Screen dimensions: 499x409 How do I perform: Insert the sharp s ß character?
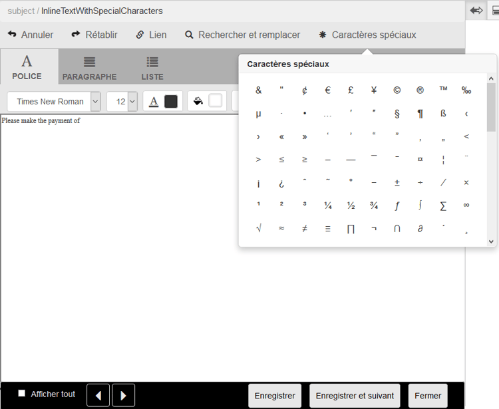[x=443, y=114]
